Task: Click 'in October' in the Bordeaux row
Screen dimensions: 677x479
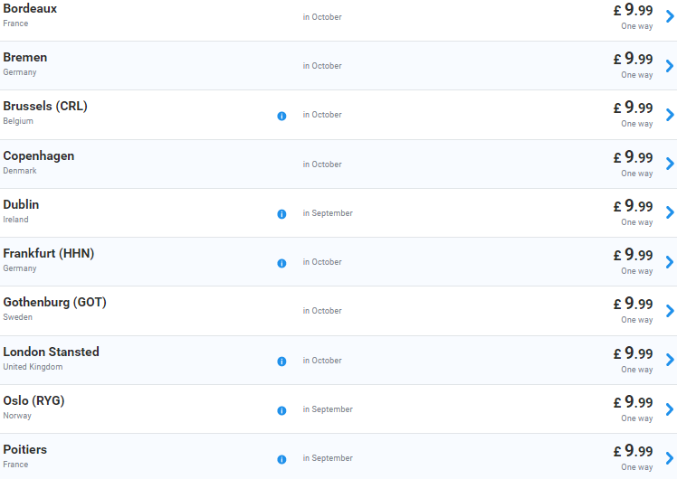Action: (x=322, y=17)
